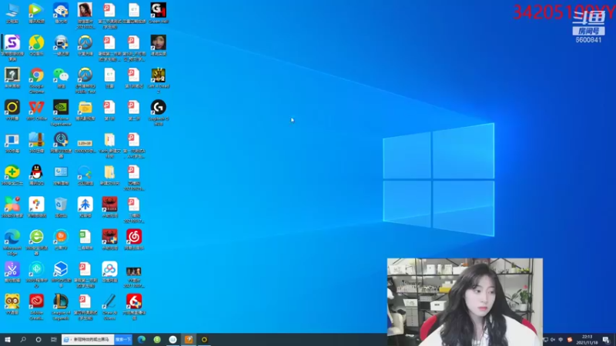The image size is (616, 346).
Task: Open Overwatch Public Test shortcut
Action: tap(85, 81)
